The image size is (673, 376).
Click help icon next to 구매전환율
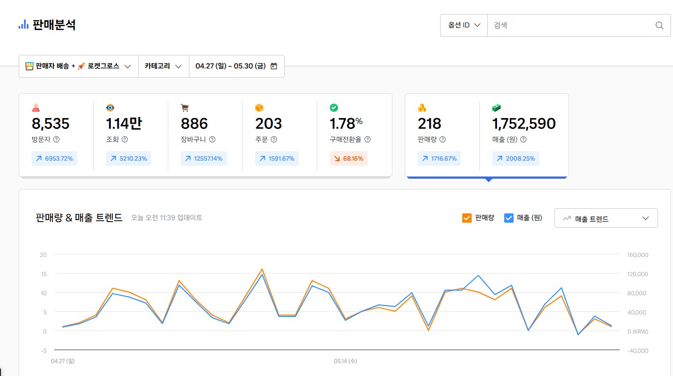(x=367, y=139)
